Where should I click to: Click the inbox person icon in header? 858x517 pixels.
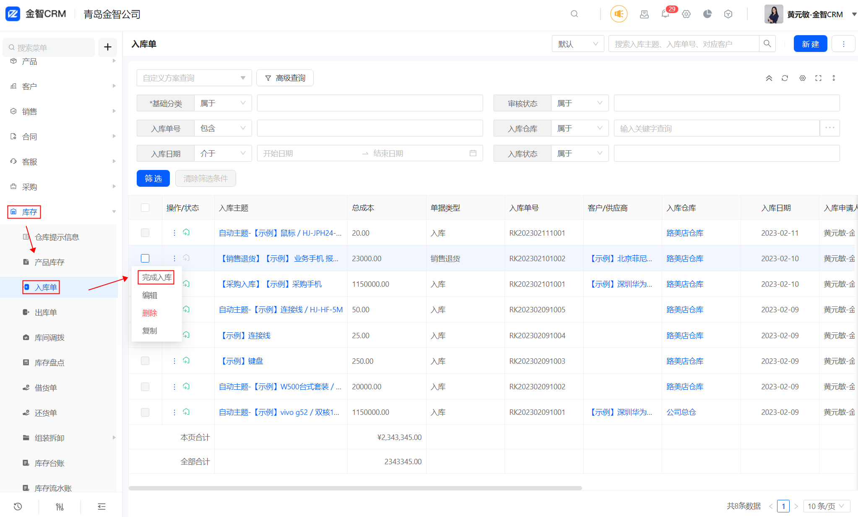(x=645, y=14)
